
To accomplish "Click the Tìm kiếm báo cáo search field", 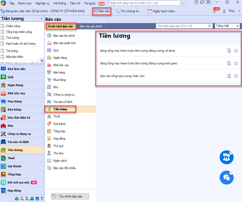I will point(183,26).
